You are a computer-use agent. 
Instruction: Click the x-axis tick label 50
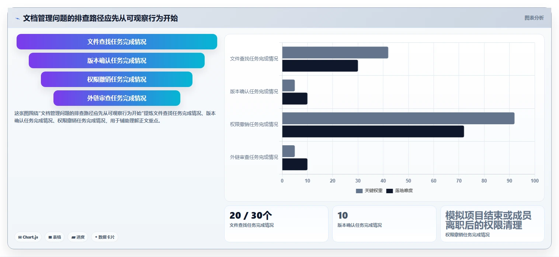coord(408,181)
